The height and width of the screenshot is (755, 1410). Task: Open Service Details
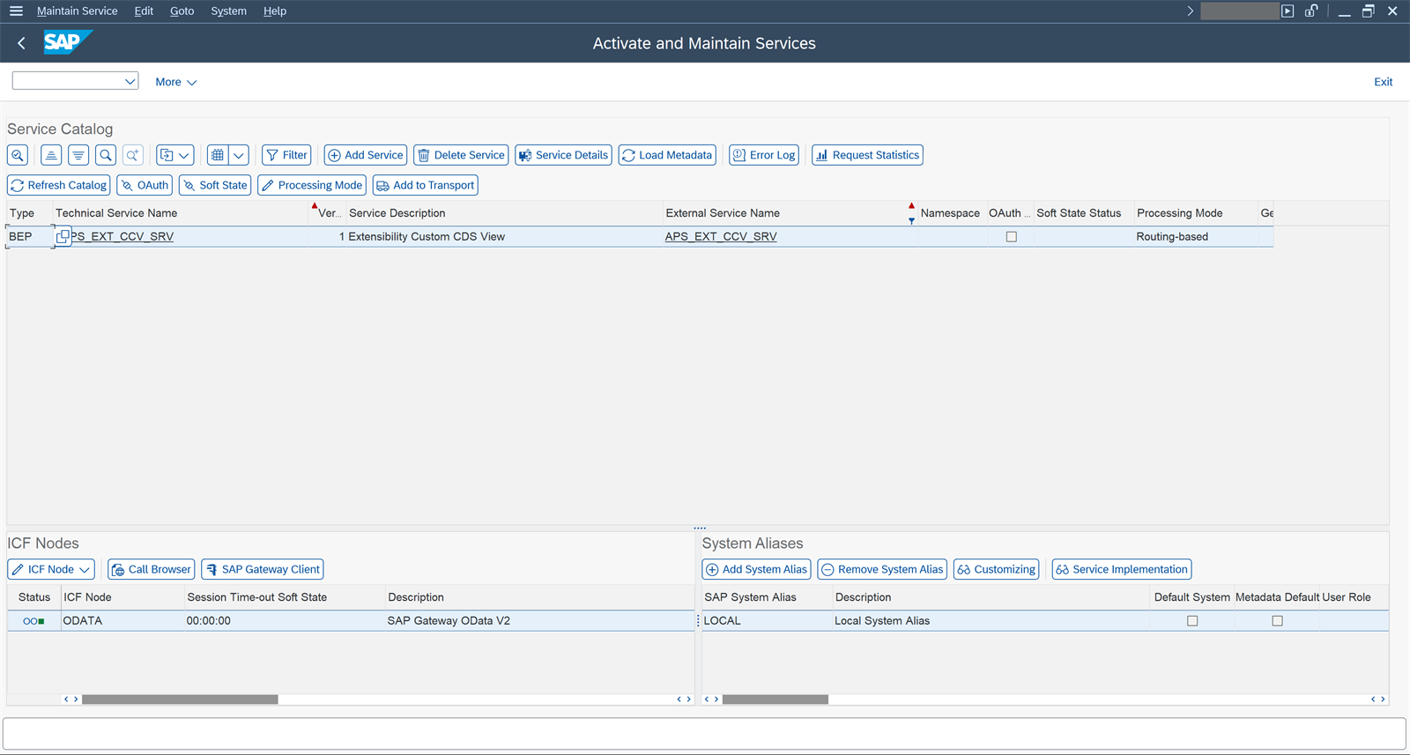pyautogui.click(x=563, y=155)
